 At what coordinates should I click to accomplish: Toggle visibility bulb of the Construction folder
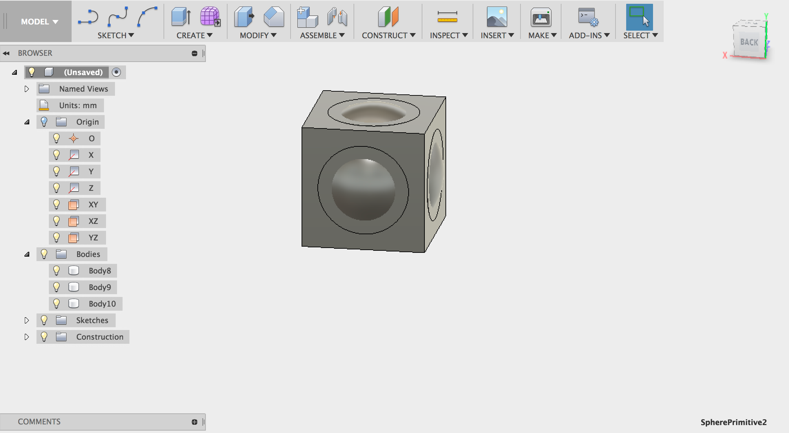[x=44, y=337]
